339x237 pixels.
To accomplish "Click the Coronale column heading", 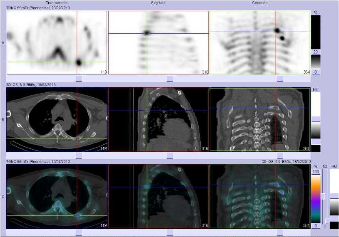I will pos(259,3).
